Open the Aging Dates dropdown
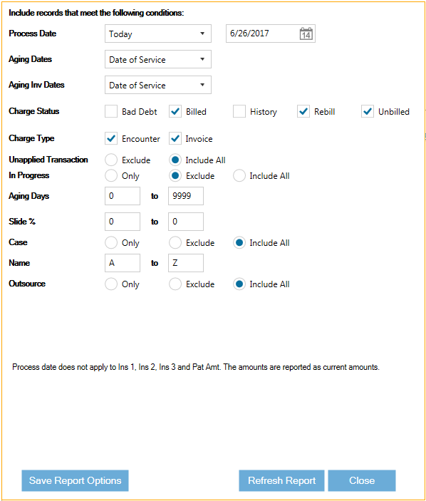Screen dimensions: 426x501 point(157,59)
